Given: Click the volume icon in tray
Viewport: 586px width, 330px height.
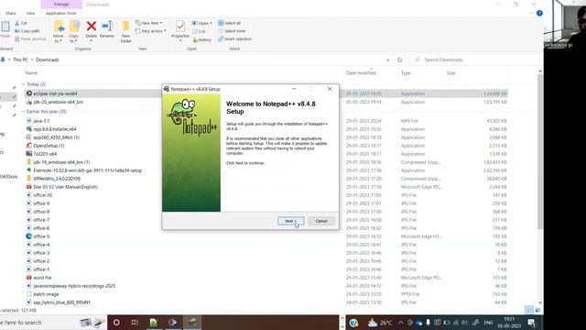Looking at the screenshot, I should [464, 323].
